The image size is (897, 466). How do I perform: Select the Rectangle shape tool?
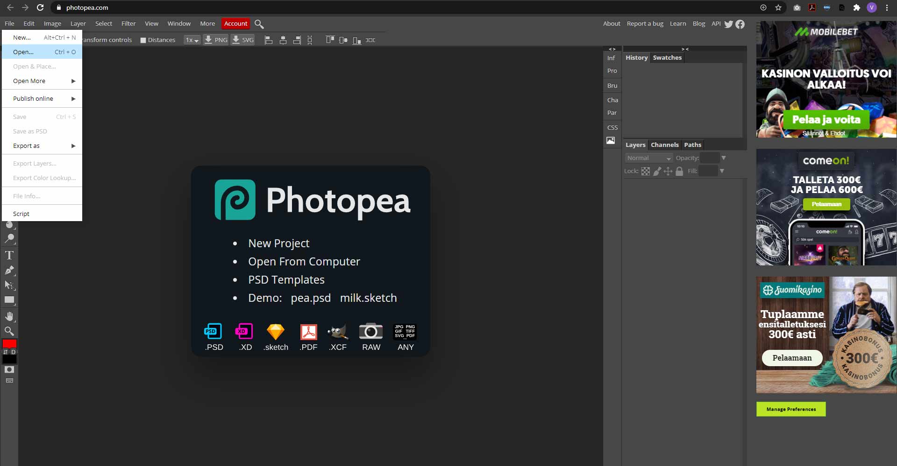(9, 300)
